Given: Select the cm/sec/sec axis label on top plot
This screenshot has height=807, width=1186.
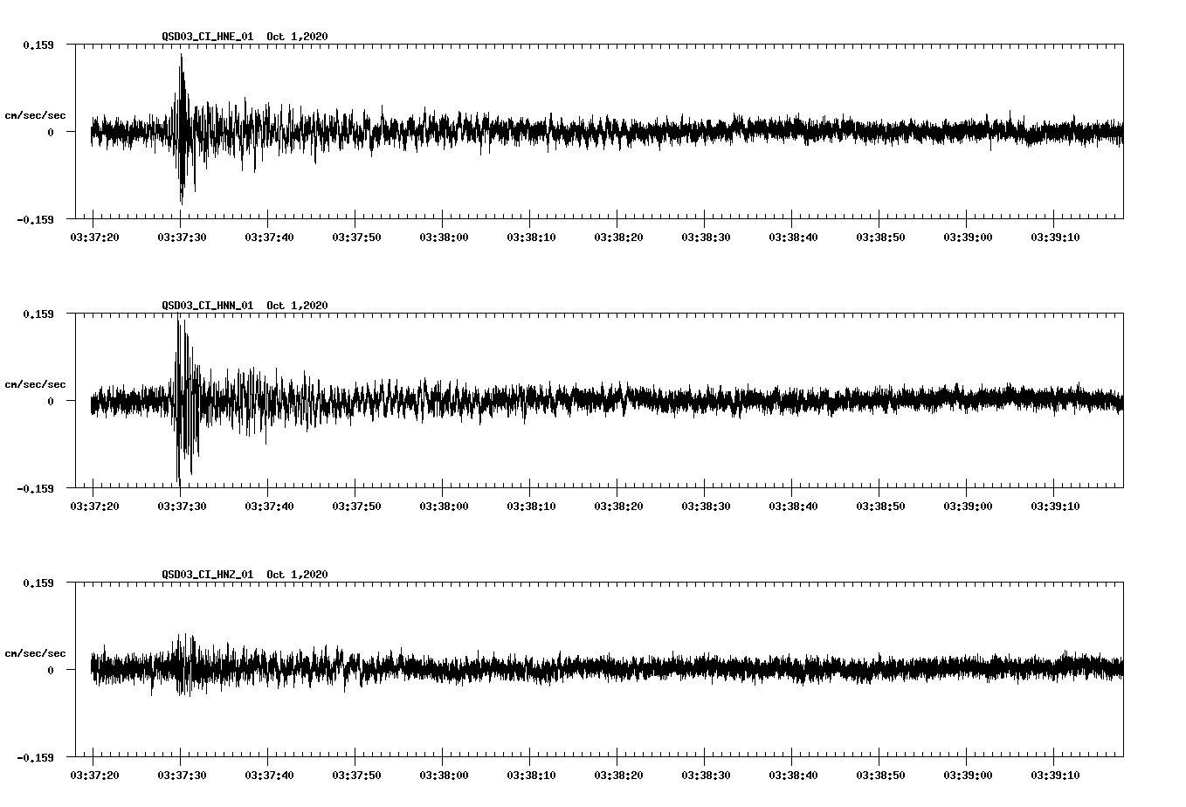Looking at the screenshot, I should click(36, 114).
